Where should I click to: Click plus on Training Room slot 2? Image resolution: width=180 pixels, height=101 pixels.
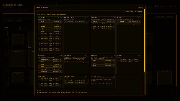[x=87, y=83]
